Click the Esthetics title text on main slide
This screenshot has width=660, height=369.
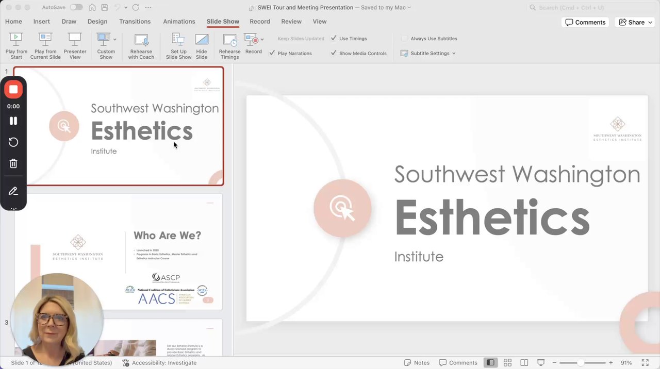pyautogui.click(x=492, y=217)
